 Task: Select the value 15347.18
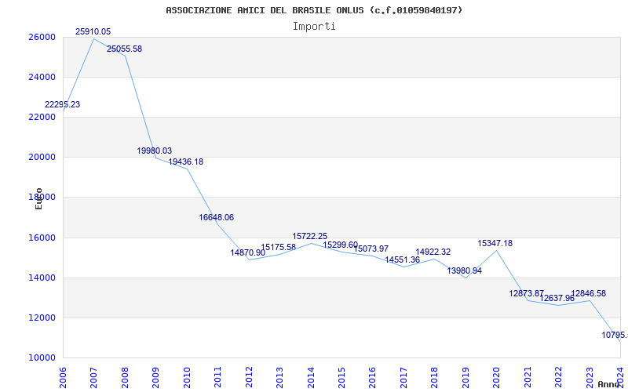point(495,243)
